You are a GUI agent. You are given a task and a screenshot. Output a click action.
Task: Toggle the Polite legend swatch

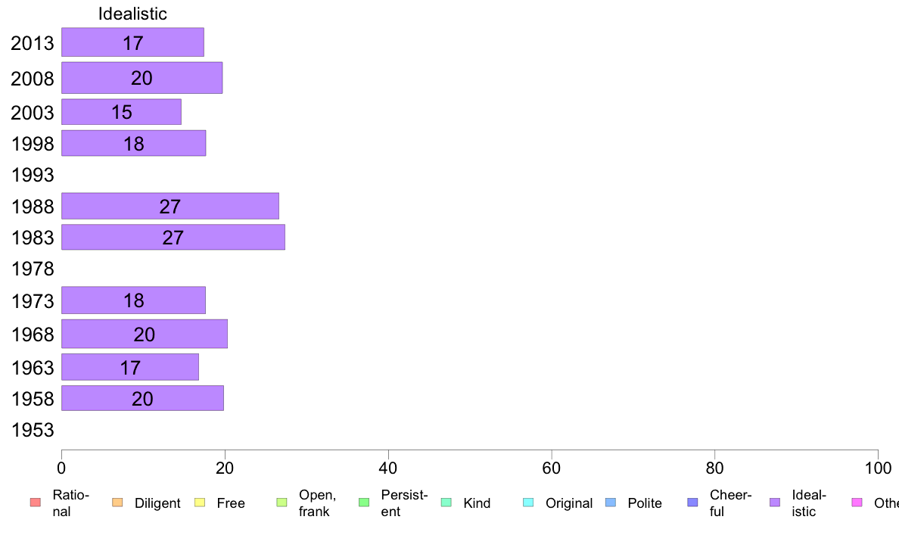point(611,503)
